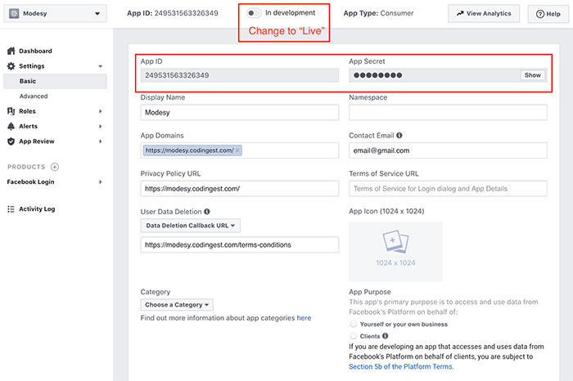Viewport: 573px width, 381px height.
Task: Toggle the In development switch to Live
Action: click(x=255, y=13)
